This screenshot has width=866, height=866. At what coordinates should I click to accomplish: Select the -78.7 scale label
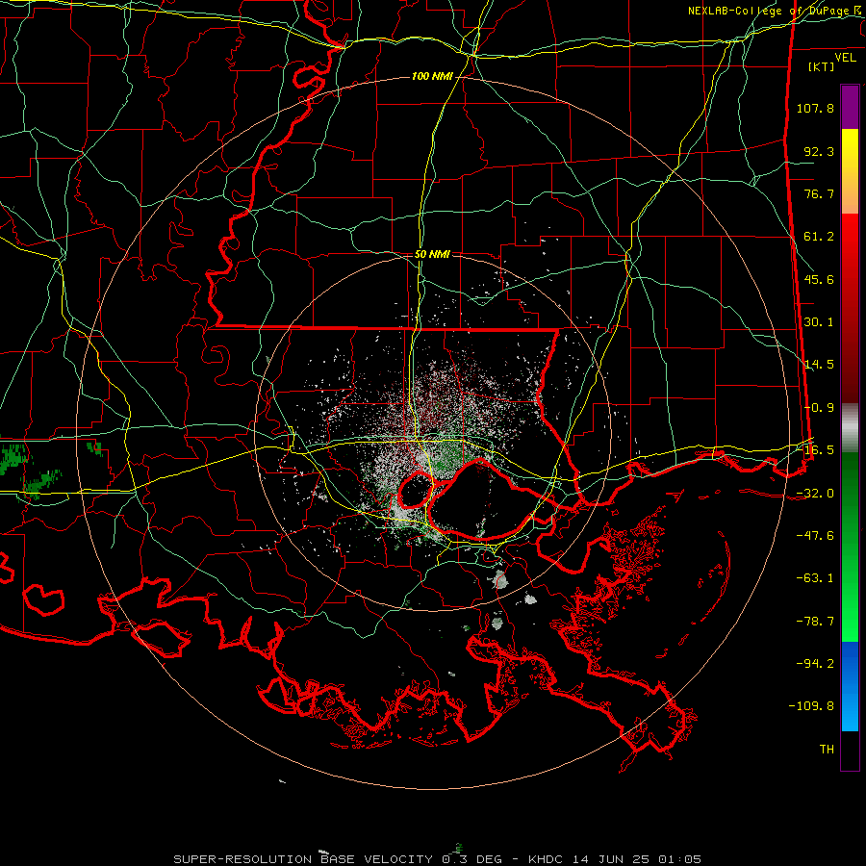click(815, 622)
